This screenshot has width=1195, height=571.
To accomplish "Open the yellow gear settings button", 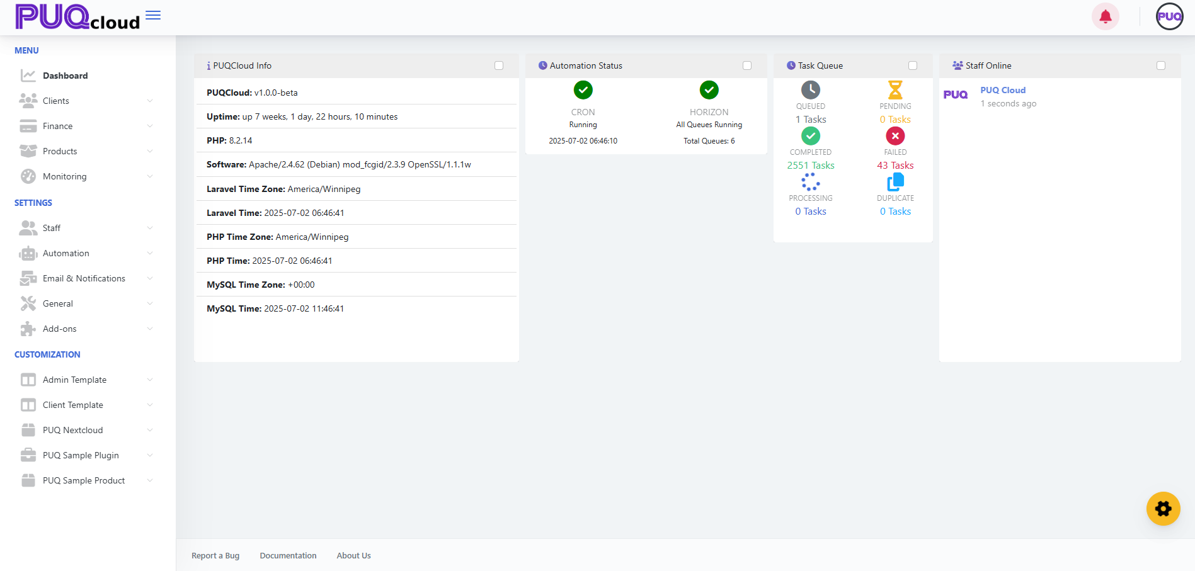I will click(x=1163, y=509).
